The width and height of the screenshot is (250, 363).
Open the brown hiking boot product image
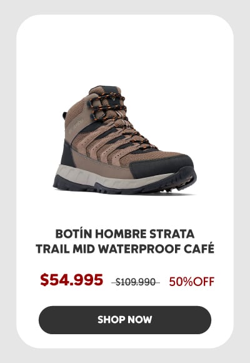125,140
